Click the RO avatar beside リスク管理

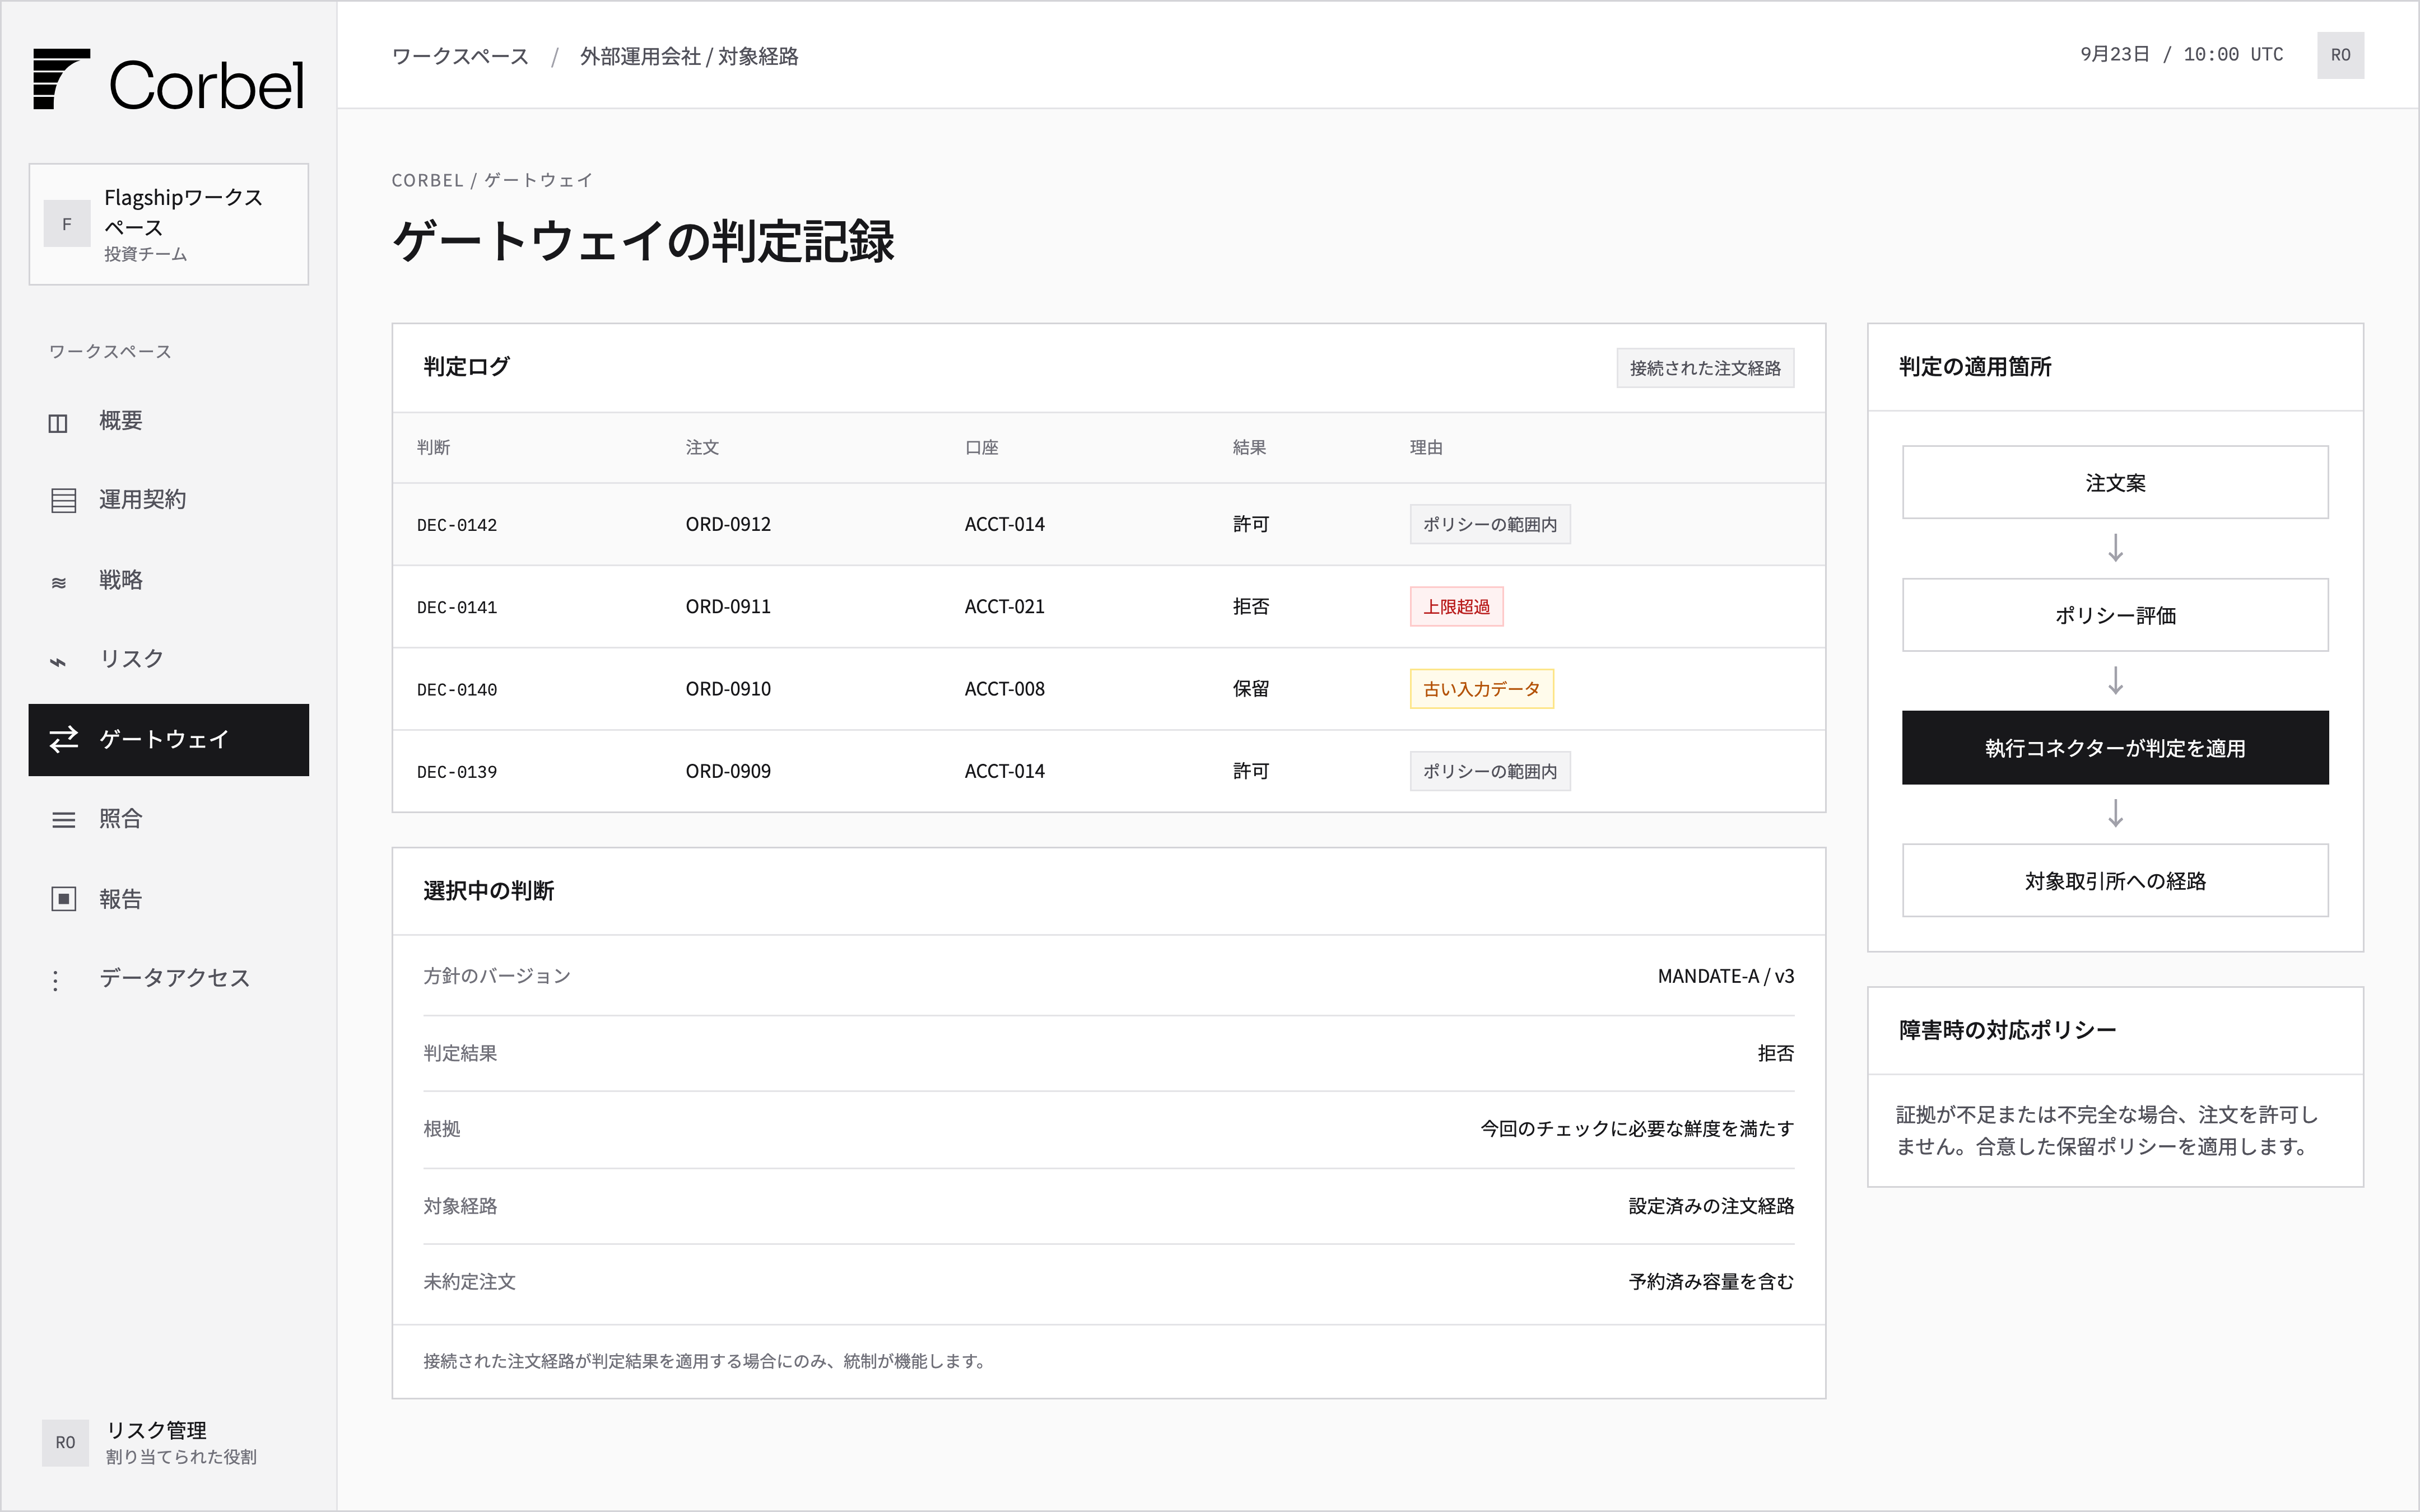[x=65, y=1442]
